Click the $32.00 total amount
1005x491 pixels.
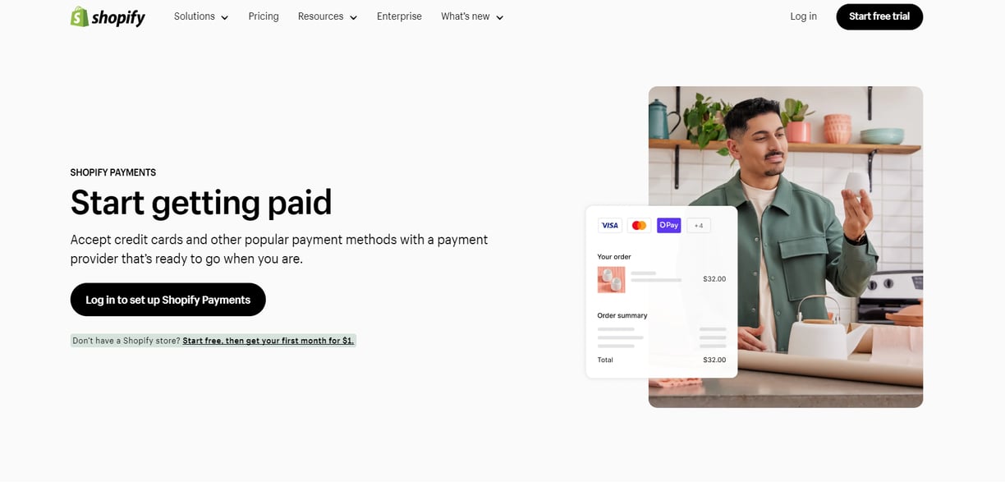coord(714,360)
